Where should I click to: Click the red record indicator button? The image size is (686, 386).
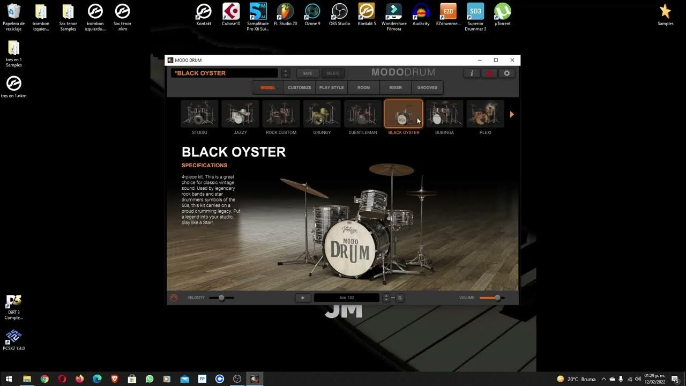489,73
